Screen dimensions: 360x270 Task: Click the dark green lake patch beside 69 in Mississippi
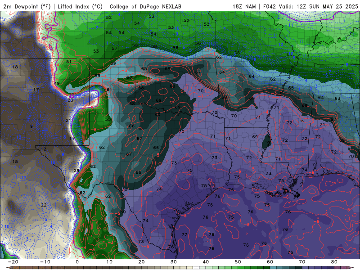[x=266, y=142]
